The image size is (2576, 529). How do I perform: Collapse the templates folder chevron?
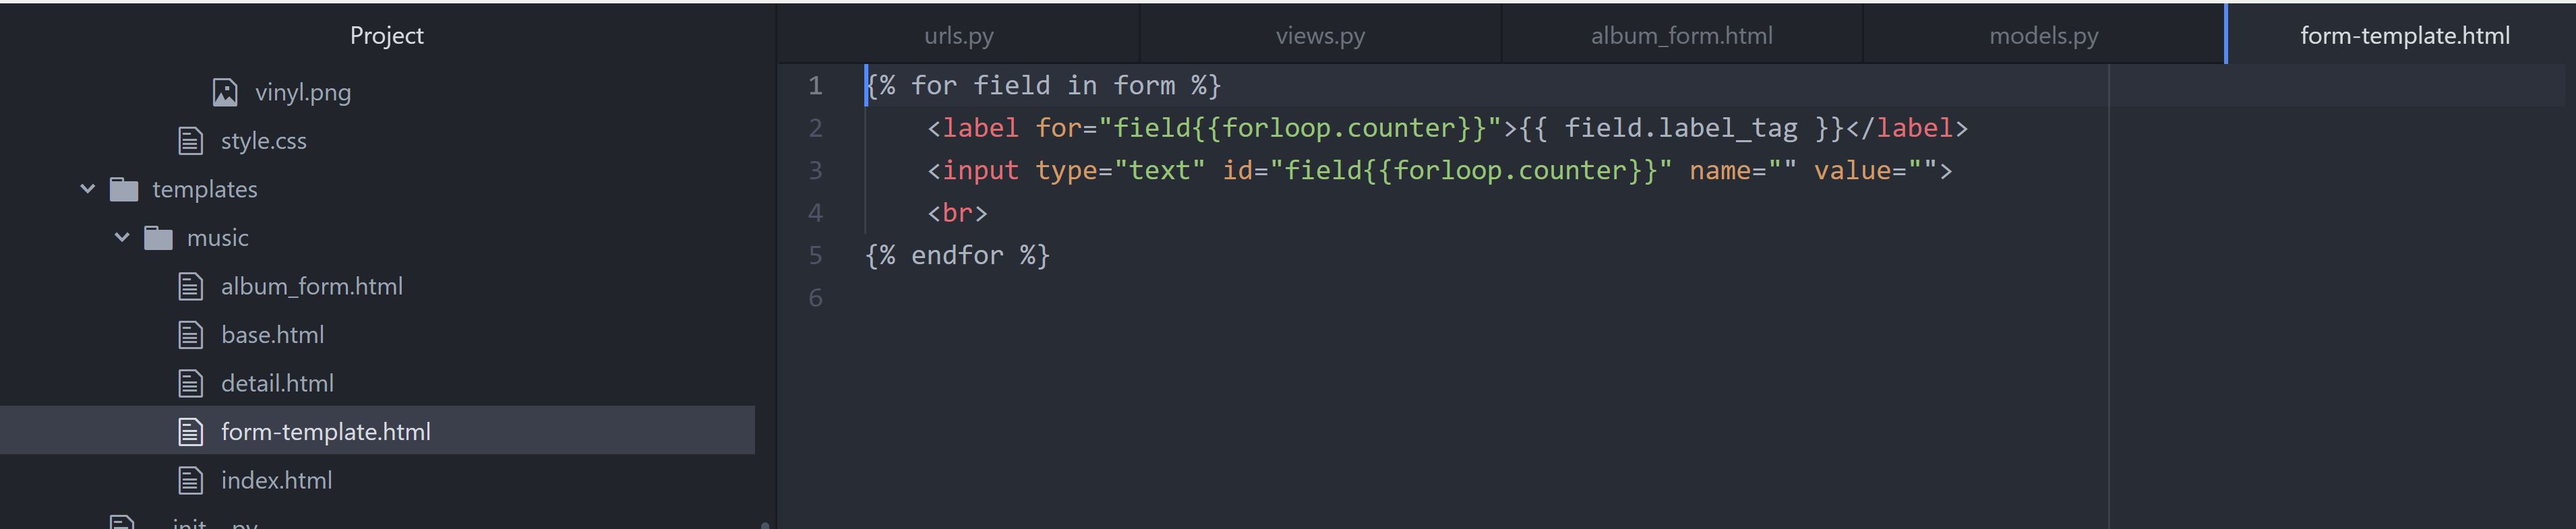click(88, 189)
